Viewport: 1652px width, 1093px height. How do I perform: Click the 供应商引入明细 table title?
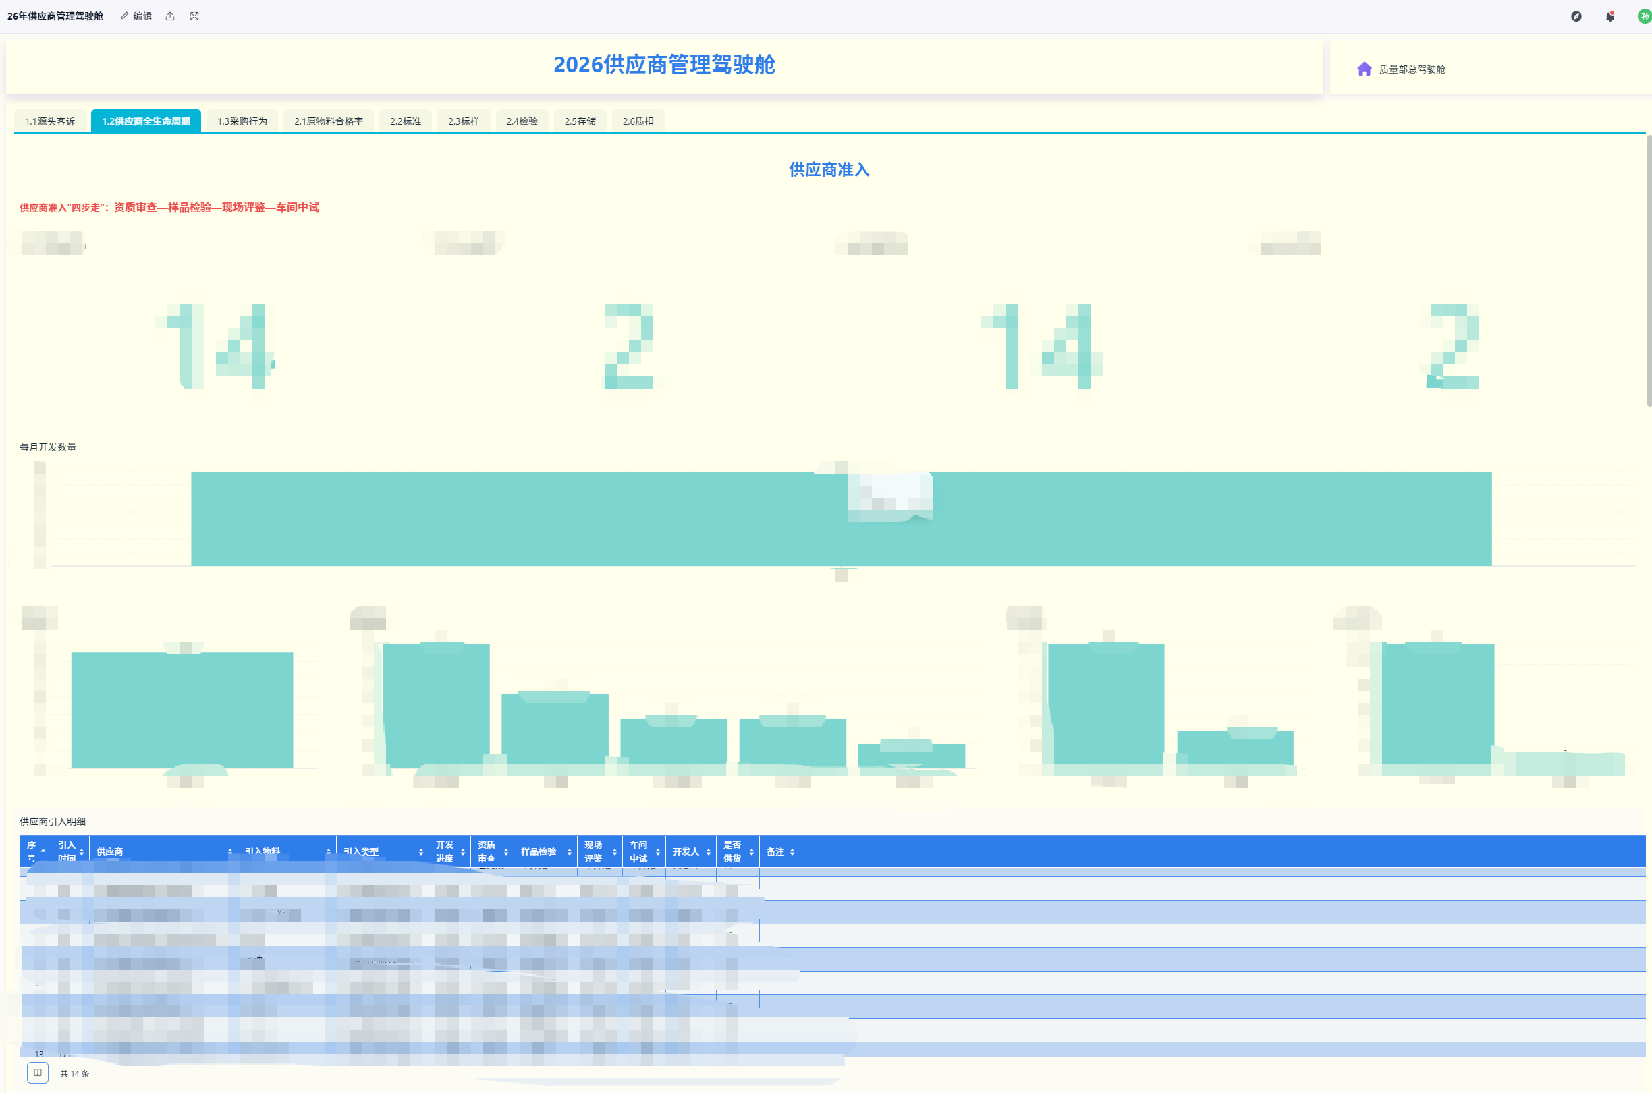pos(53,821)
